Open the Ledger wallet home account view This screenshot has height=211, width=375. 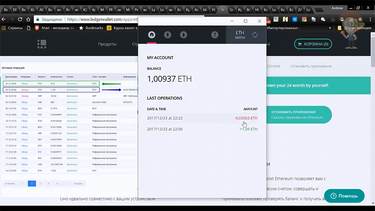tap(152, 35)
